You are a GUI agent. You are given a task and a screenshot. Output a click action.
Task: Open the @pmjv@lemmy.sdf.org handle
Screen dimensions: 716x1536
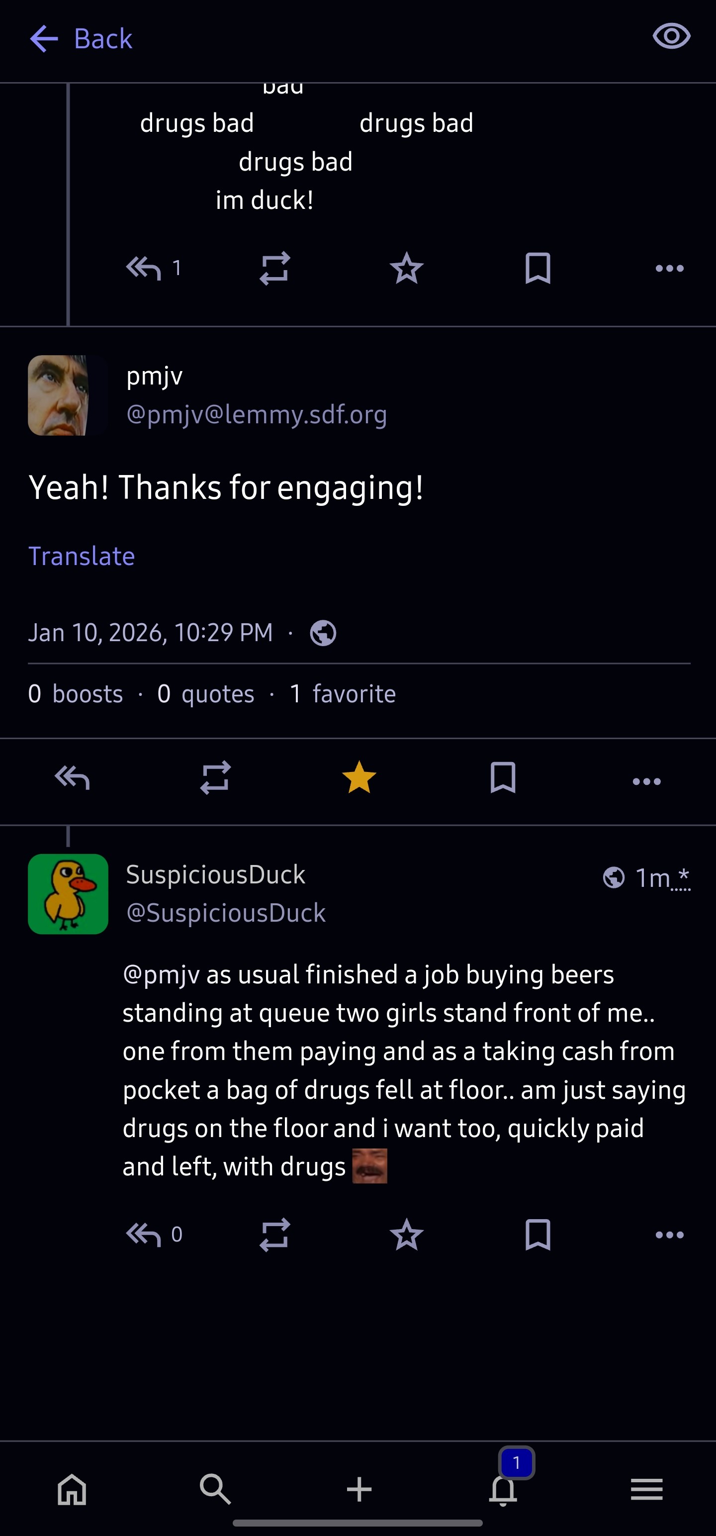[257, 414]
